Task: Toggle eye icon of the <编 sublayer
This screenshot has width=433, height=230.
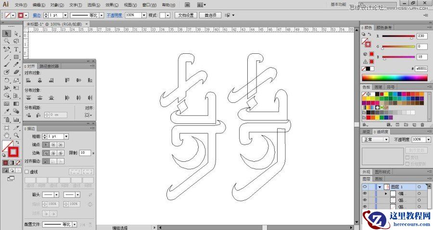Action: click(365, 194)
